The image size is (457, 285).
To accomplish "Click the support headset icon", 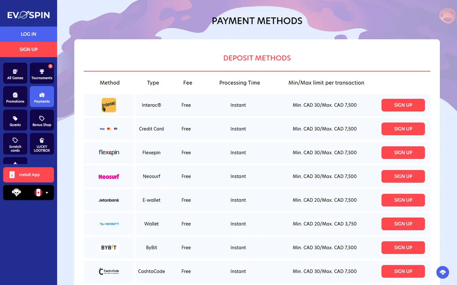I will click(16, 193).
